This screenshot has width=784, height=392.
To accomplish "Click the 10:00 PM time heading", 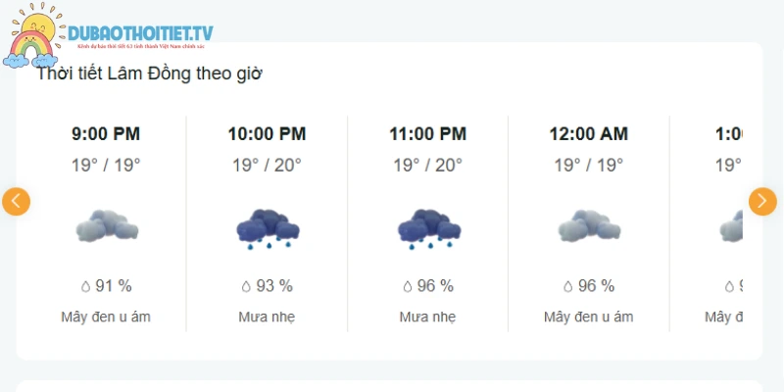I will (x=267, y=134).
